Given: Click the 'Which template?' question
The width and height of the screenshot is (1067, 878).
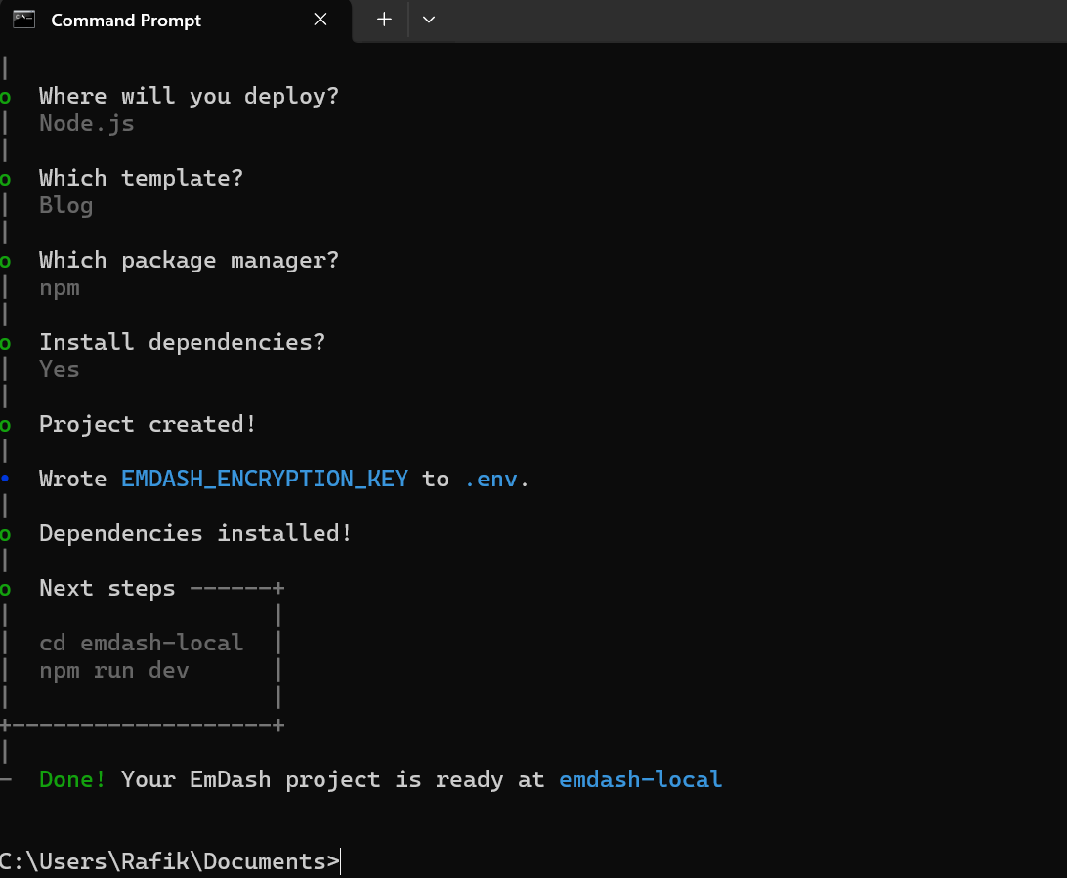Looking at the screenshot, I should point(142,178).
